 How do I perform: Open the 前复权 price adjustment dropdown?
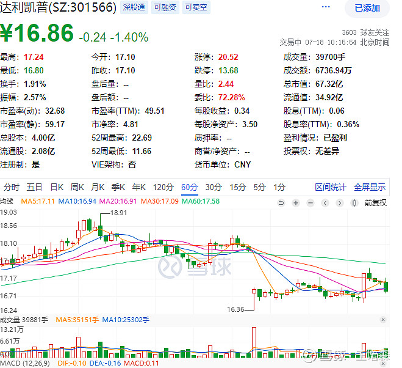point(376,203)
